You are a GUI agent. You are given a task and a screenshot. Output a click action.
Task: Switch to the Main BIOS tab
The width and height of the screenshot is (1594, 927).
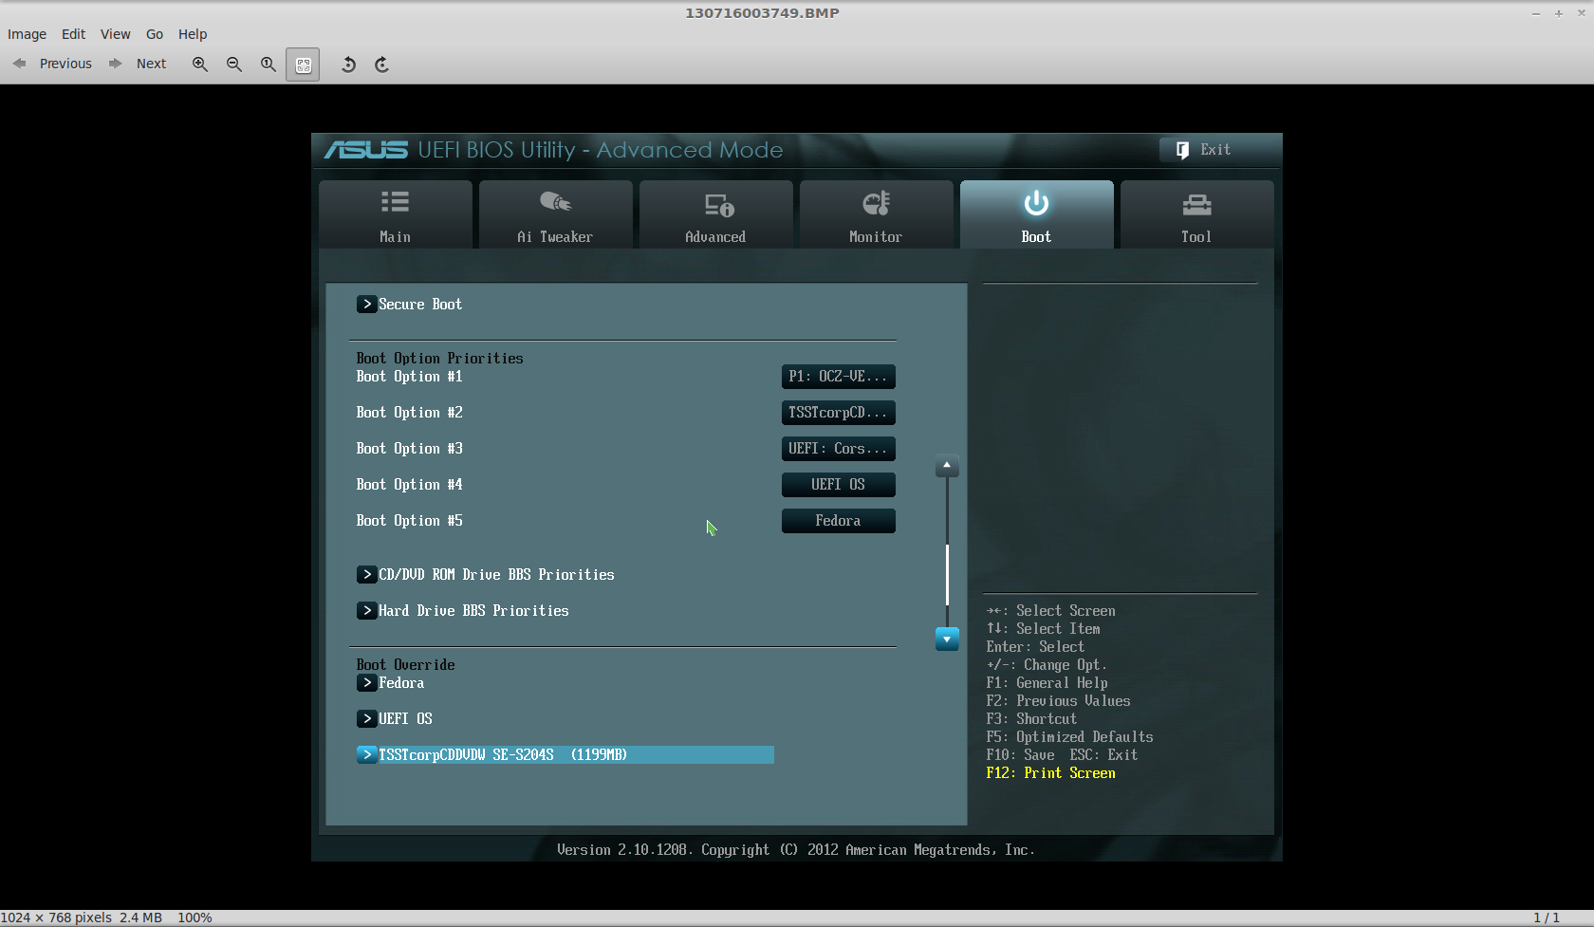[x=396, y=215]
